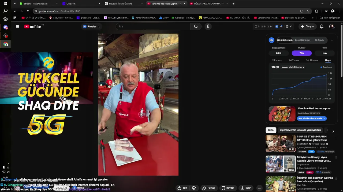Image resolution: width=343 pixels, height=192 pixels.
Task: Open the GeoGuessr bookmark
Action: coord(61,18)
